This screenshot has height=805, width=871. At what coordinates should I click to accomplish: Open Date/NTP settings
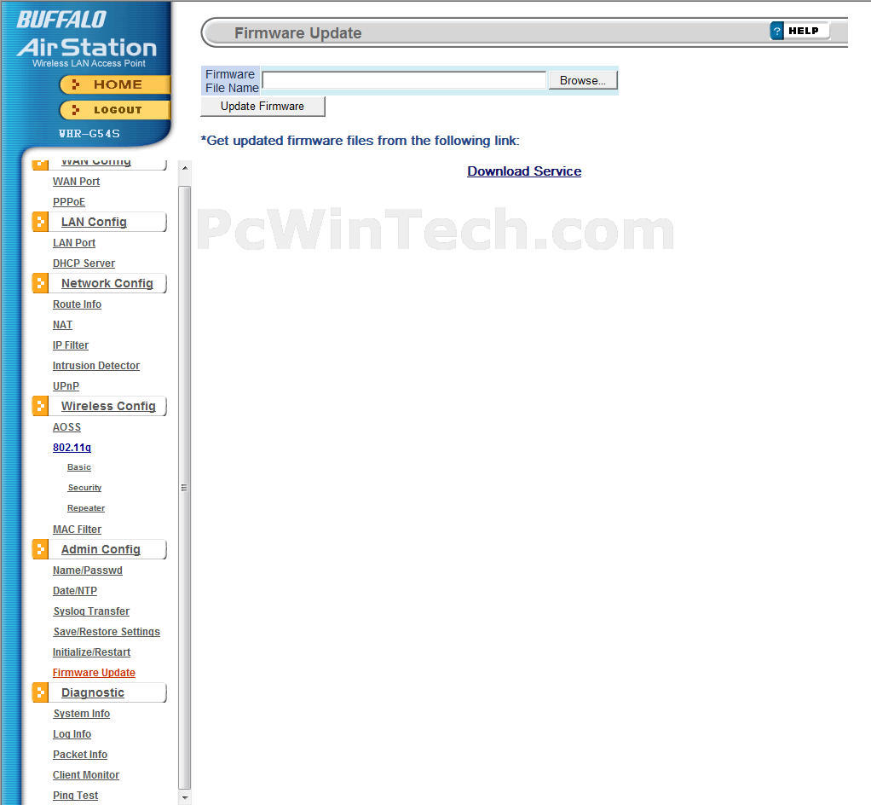pyautogui.click(x=75, y=591)
